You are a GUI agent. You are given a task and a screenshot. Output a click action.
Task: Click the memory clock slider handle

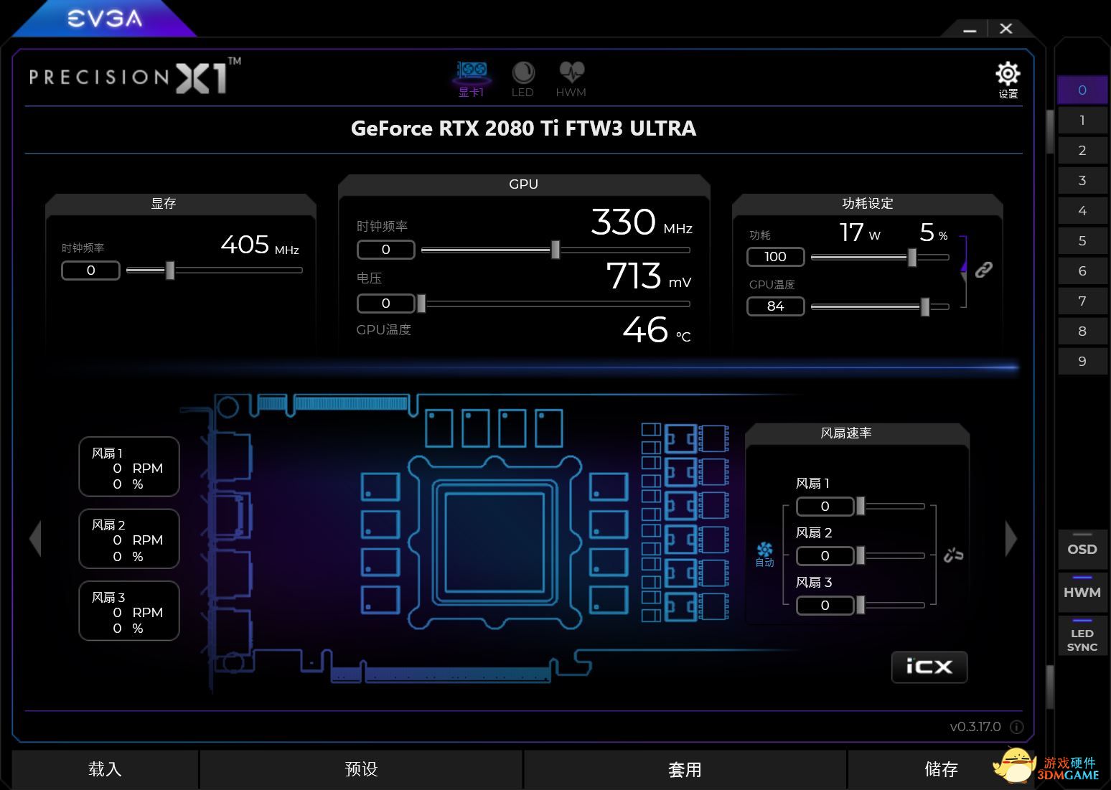[x=170, y=271]
